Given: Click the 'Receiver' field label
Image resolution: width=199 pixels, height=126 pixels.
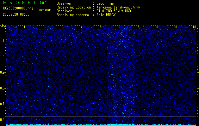Looking at the screenshot, I should (x=64, y=11).
